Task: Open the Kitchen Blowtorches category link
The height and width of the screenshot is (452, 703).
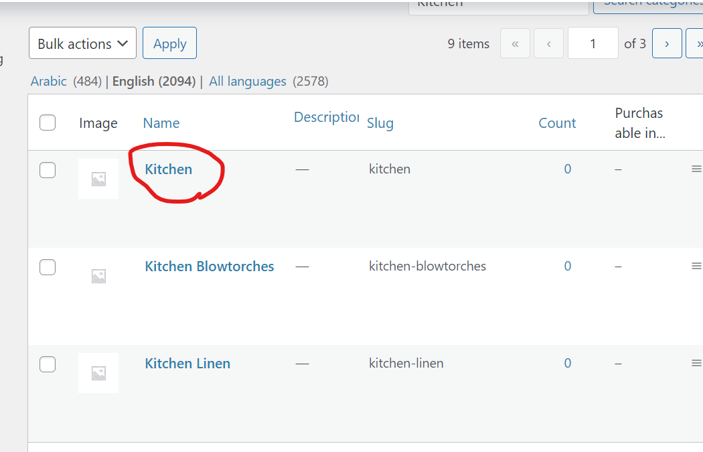Action: click(210, 267)
